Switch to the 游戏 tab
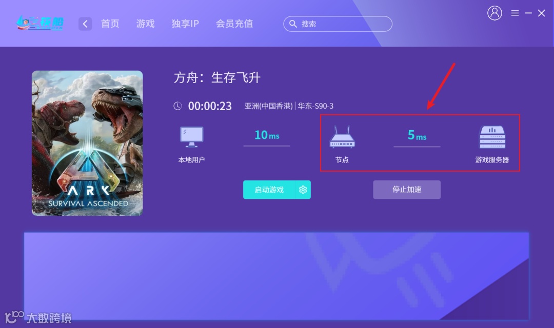554x328 pixels. [x=146, y=24]
